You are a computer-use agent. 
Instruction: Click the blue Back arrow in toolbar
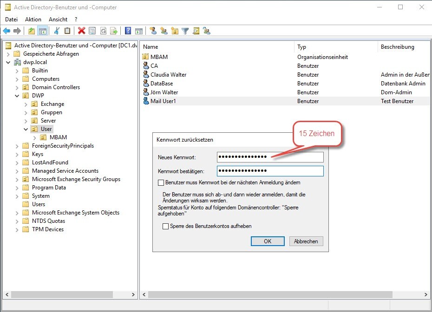7,31
